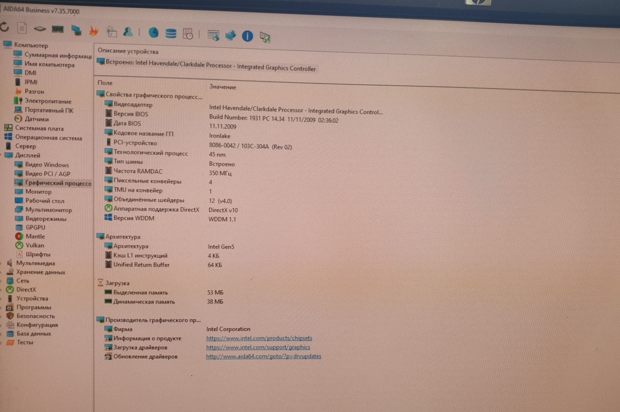Click the Значение column header
Viewport: 620px width, 412px height.
[223, 87]
